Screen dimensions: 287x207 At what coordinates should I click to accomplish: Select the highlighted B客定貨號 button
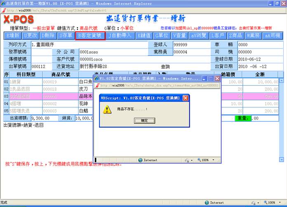point(91,36)
